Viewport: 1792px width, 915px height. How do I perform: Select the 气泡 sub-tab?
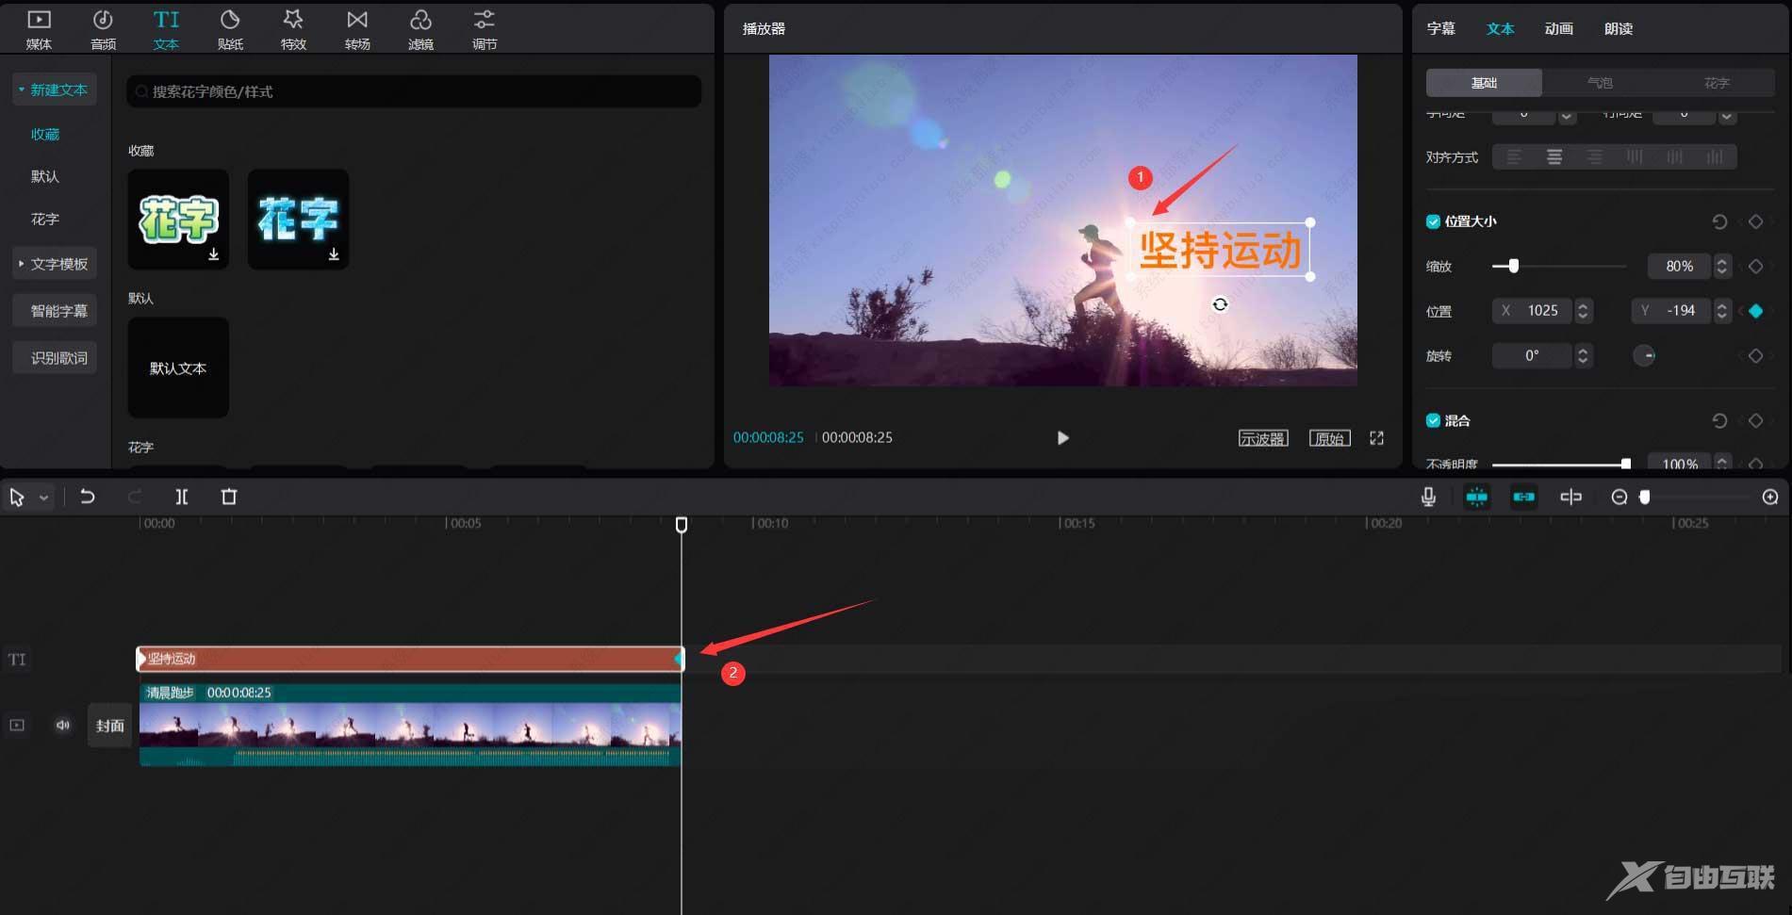point(1600,83)
